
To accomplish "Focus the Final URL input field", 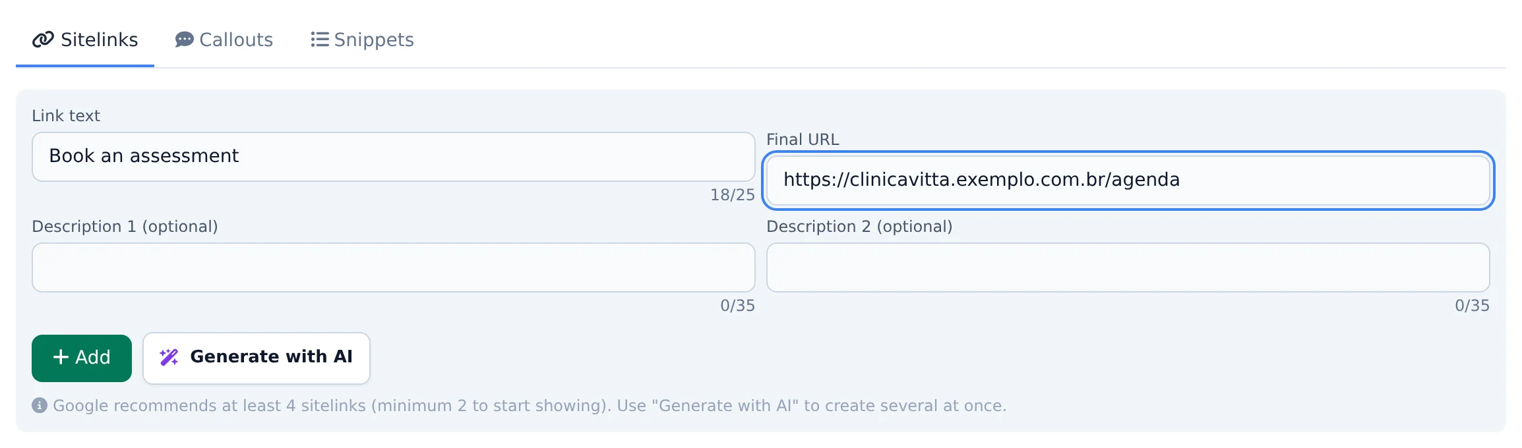I will (1128, 181).
